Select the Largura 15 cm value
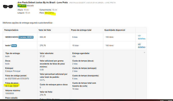Image resolution: width=173 pixels, height=101 pixels. pyautogui.click(x=28, y=13)
